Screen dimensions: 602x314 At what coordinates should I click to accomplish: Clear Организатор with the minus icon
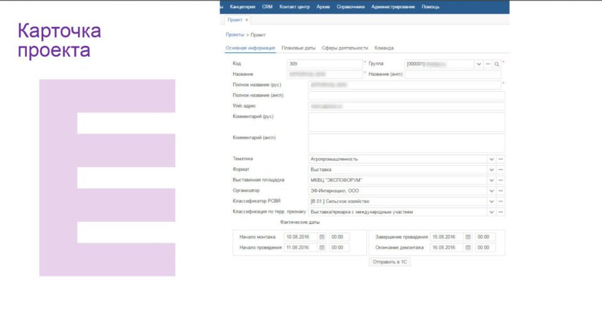(500, 191)
